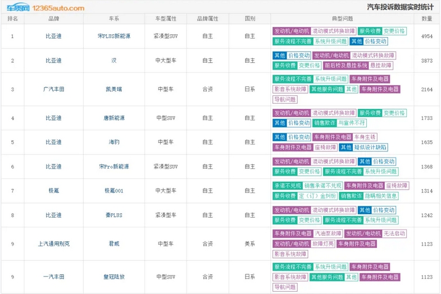Select the complaint count 2164
The height and width of the screenshot is (294, 441).
pos(426,89)
